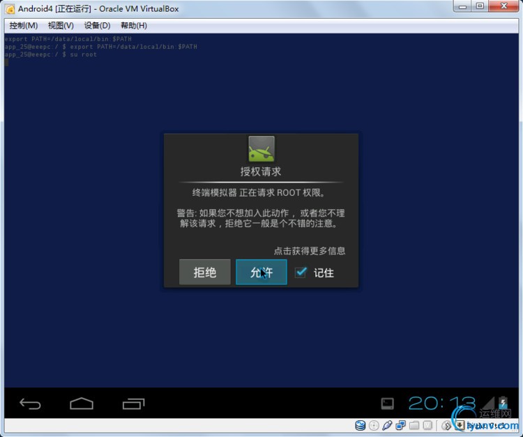The width and height of the screenshot is (523, 437).
Task: Tap the Android home navigation icon
Action: 82,404
